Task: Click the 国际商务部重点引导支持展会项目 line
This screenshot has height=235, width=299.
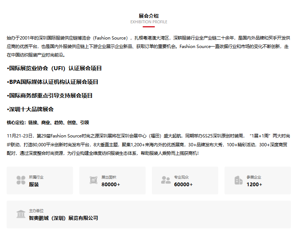Action: tap(50, 96)
